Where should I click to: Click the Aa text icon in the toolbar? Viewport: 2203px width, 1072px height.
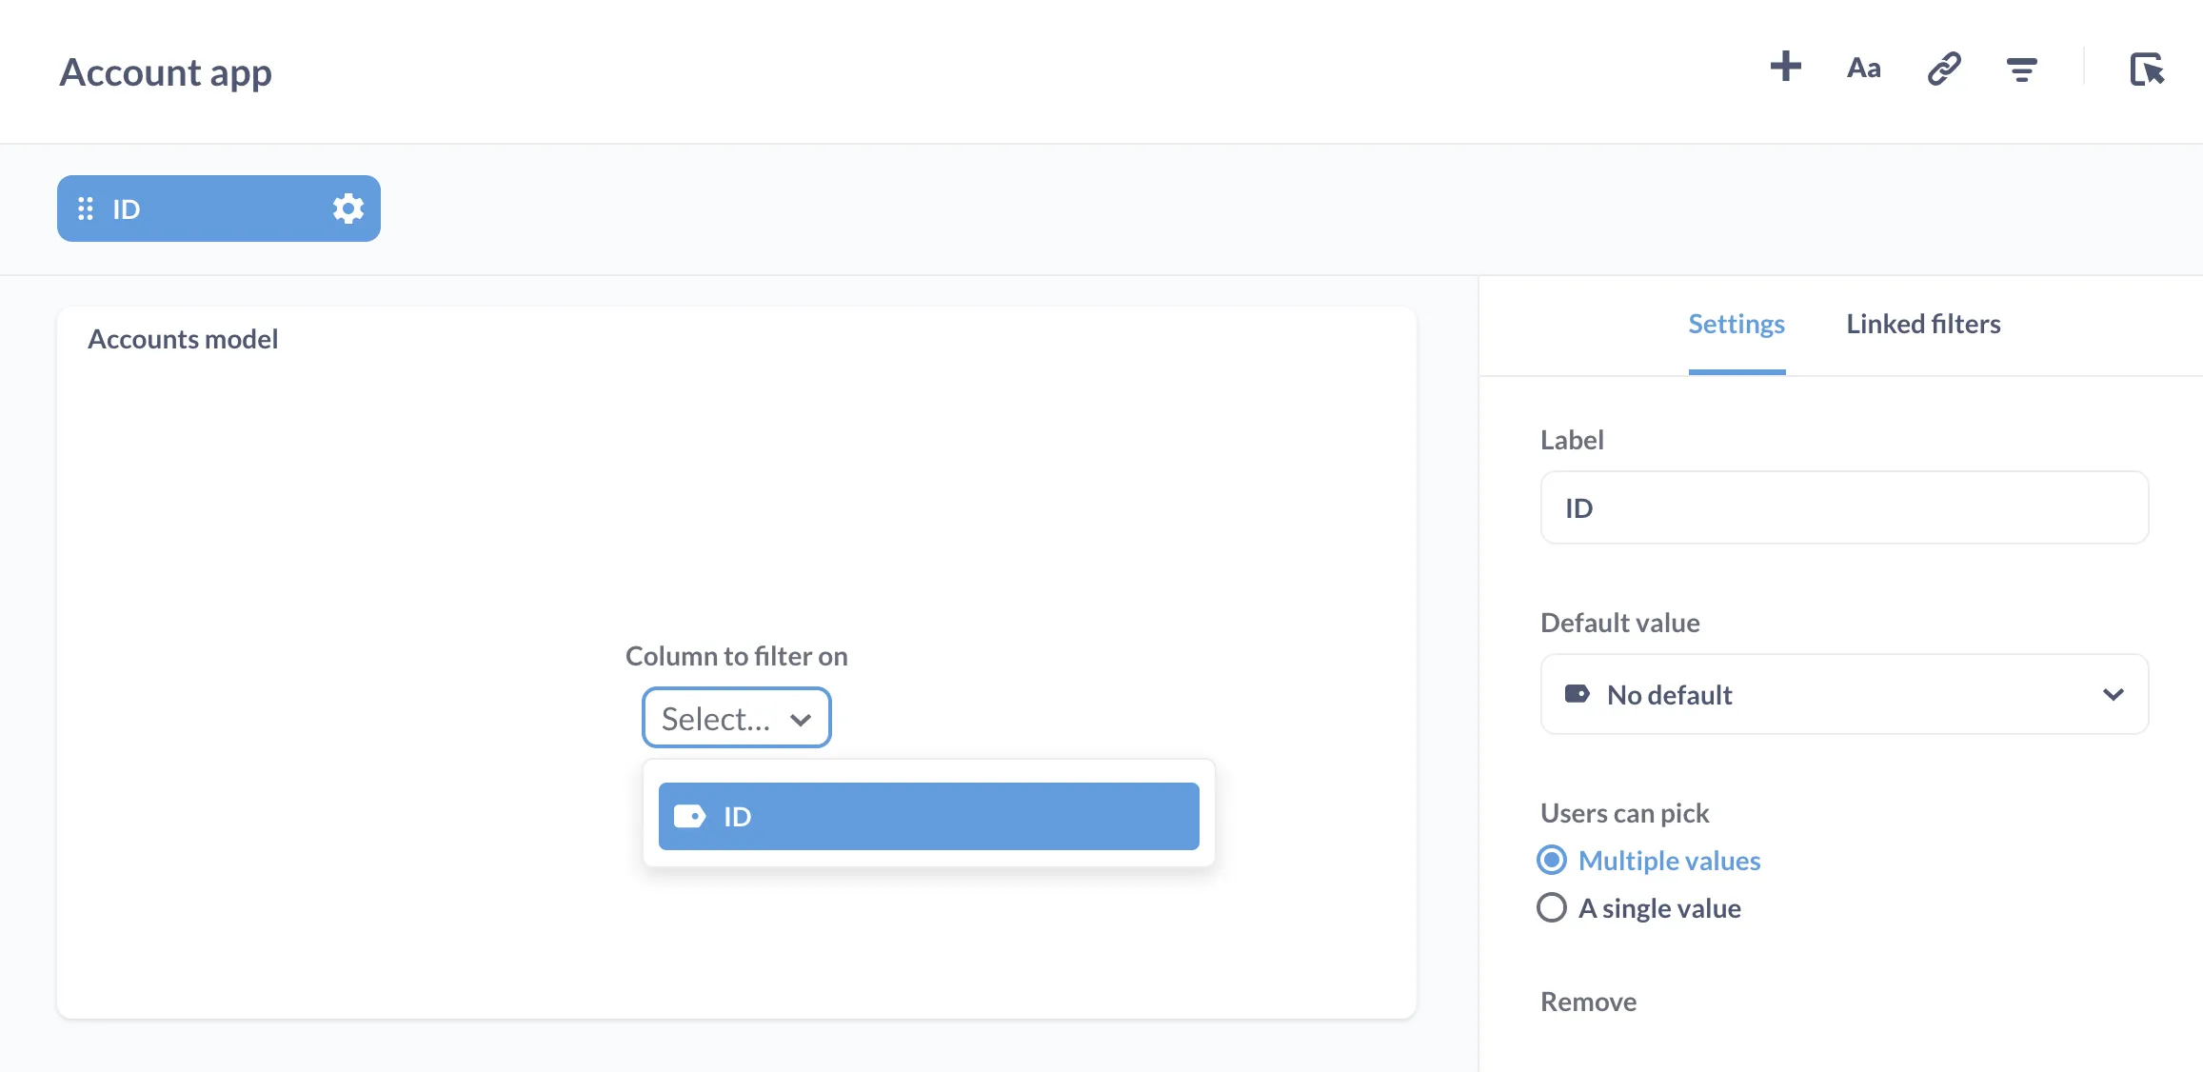(x=1862, y=68)
